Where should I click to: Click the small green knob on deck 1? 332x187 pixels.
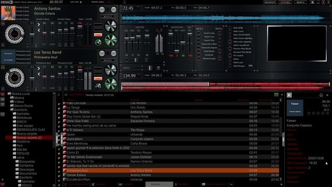pyautogui.click(x=98, y=42)
